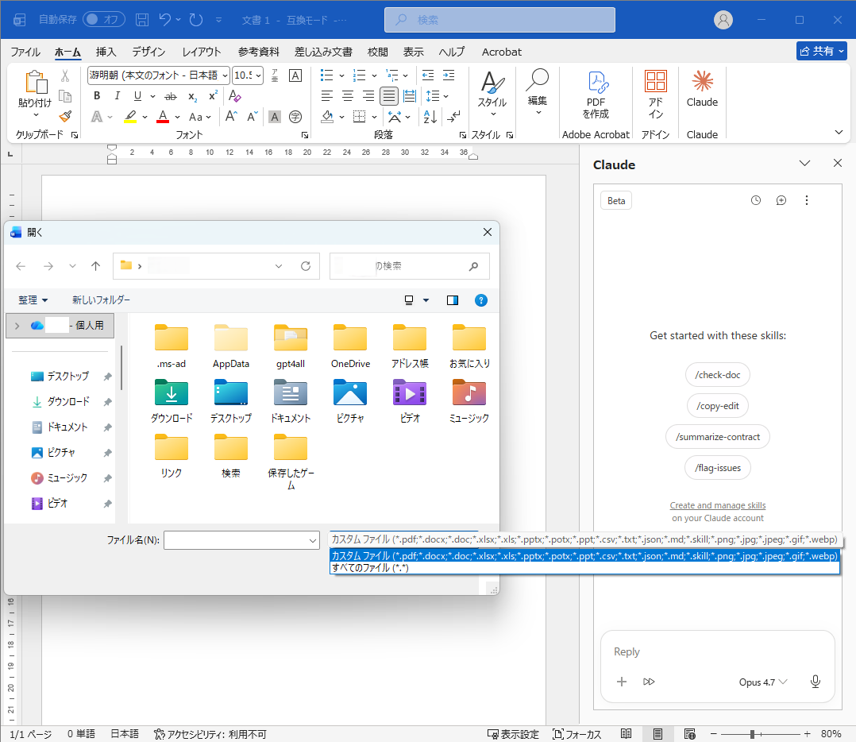Screen dimensions: 856x742
Task: Run the /check-doc skill
Action: (717, 375)
